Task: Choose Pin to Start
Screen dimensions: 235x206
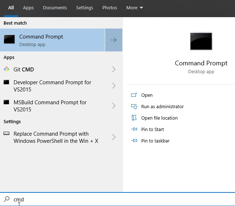Action: tap(152, 129)
